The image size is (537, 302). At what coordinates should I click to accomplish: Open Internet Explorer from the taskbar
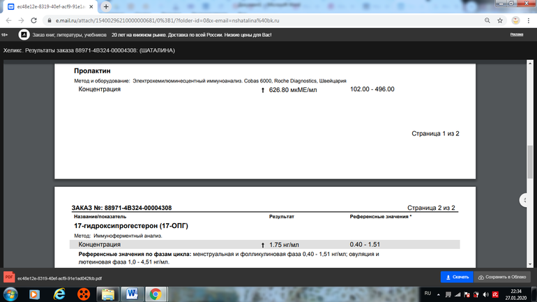click(59, 294)
